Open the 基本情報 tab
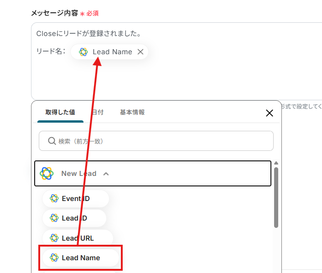 (132, 112)
